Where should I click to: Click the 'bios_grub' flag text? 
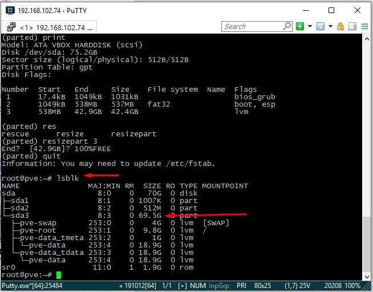pyautogui.click(x=255, y=97)
